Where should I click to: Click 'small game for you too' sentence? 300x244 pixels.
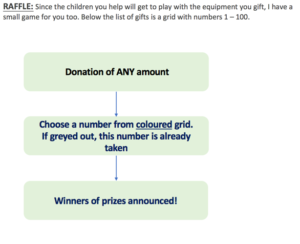tap(41, 17)
